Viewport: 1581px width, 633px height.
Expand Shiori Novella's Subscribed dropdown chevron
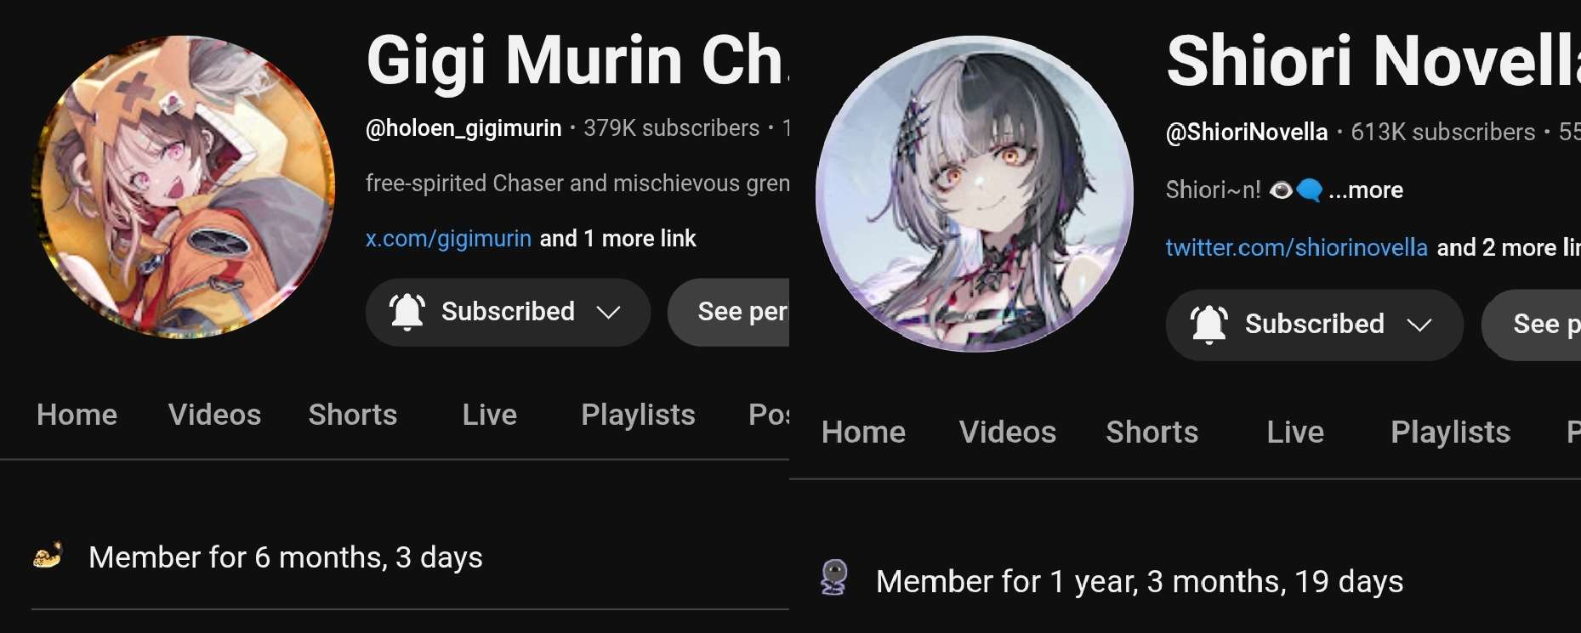click(x=1419, y=325)
